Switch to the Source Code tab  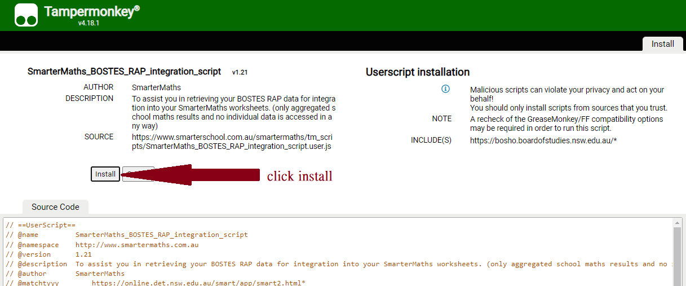55,207
